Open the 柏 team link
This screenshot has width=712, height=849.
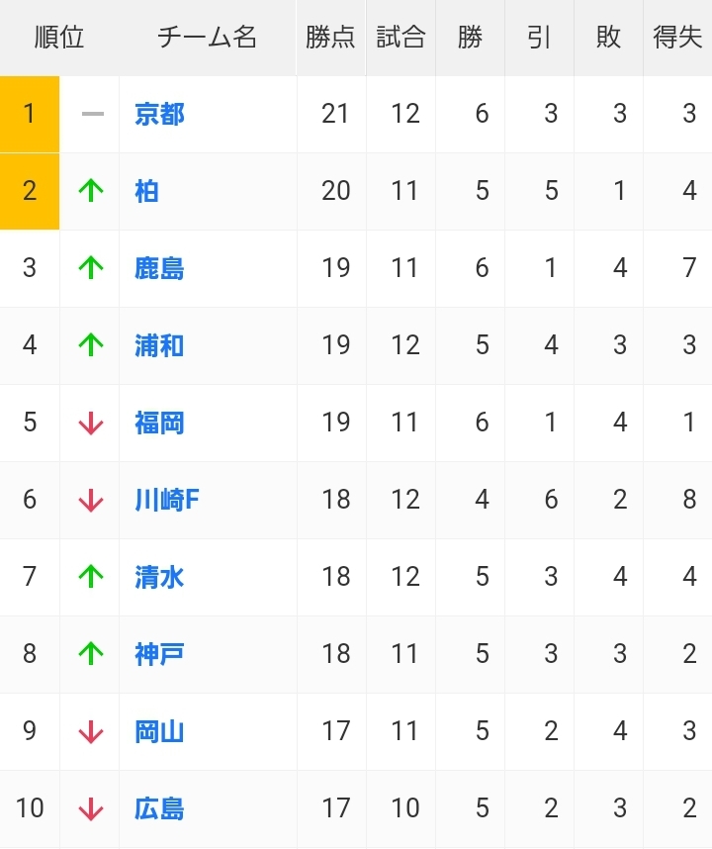146,191
